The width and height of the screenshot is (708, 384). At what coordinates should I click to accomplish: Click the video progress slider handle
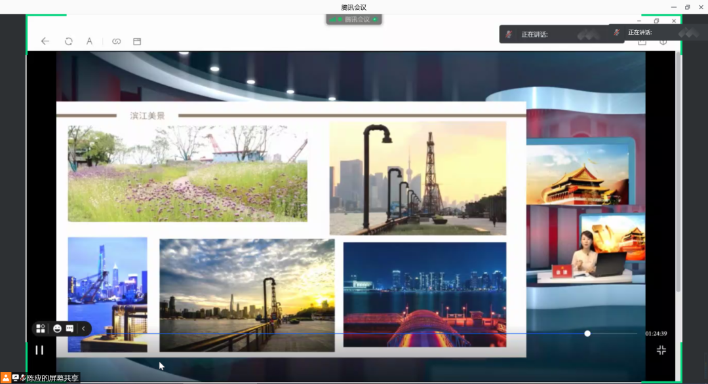click(587, 334)
